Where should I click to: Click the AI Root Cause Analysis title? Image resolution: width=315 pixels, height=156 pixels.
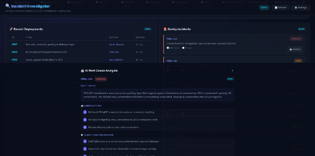[x=101, y=71]
